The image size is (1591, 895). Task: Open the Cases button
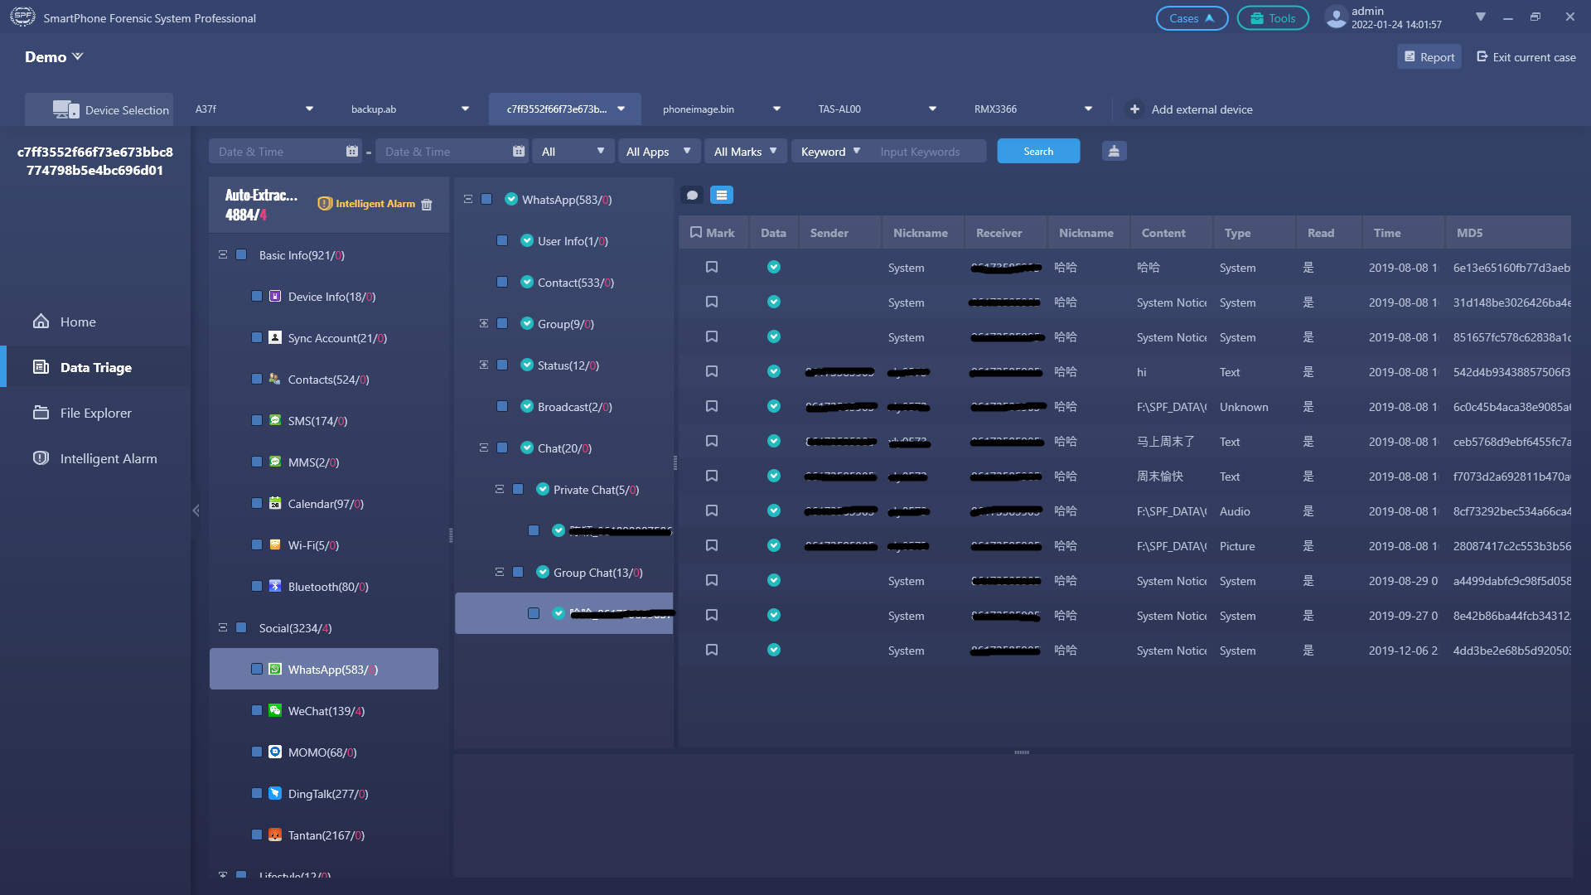point(1192,18)
